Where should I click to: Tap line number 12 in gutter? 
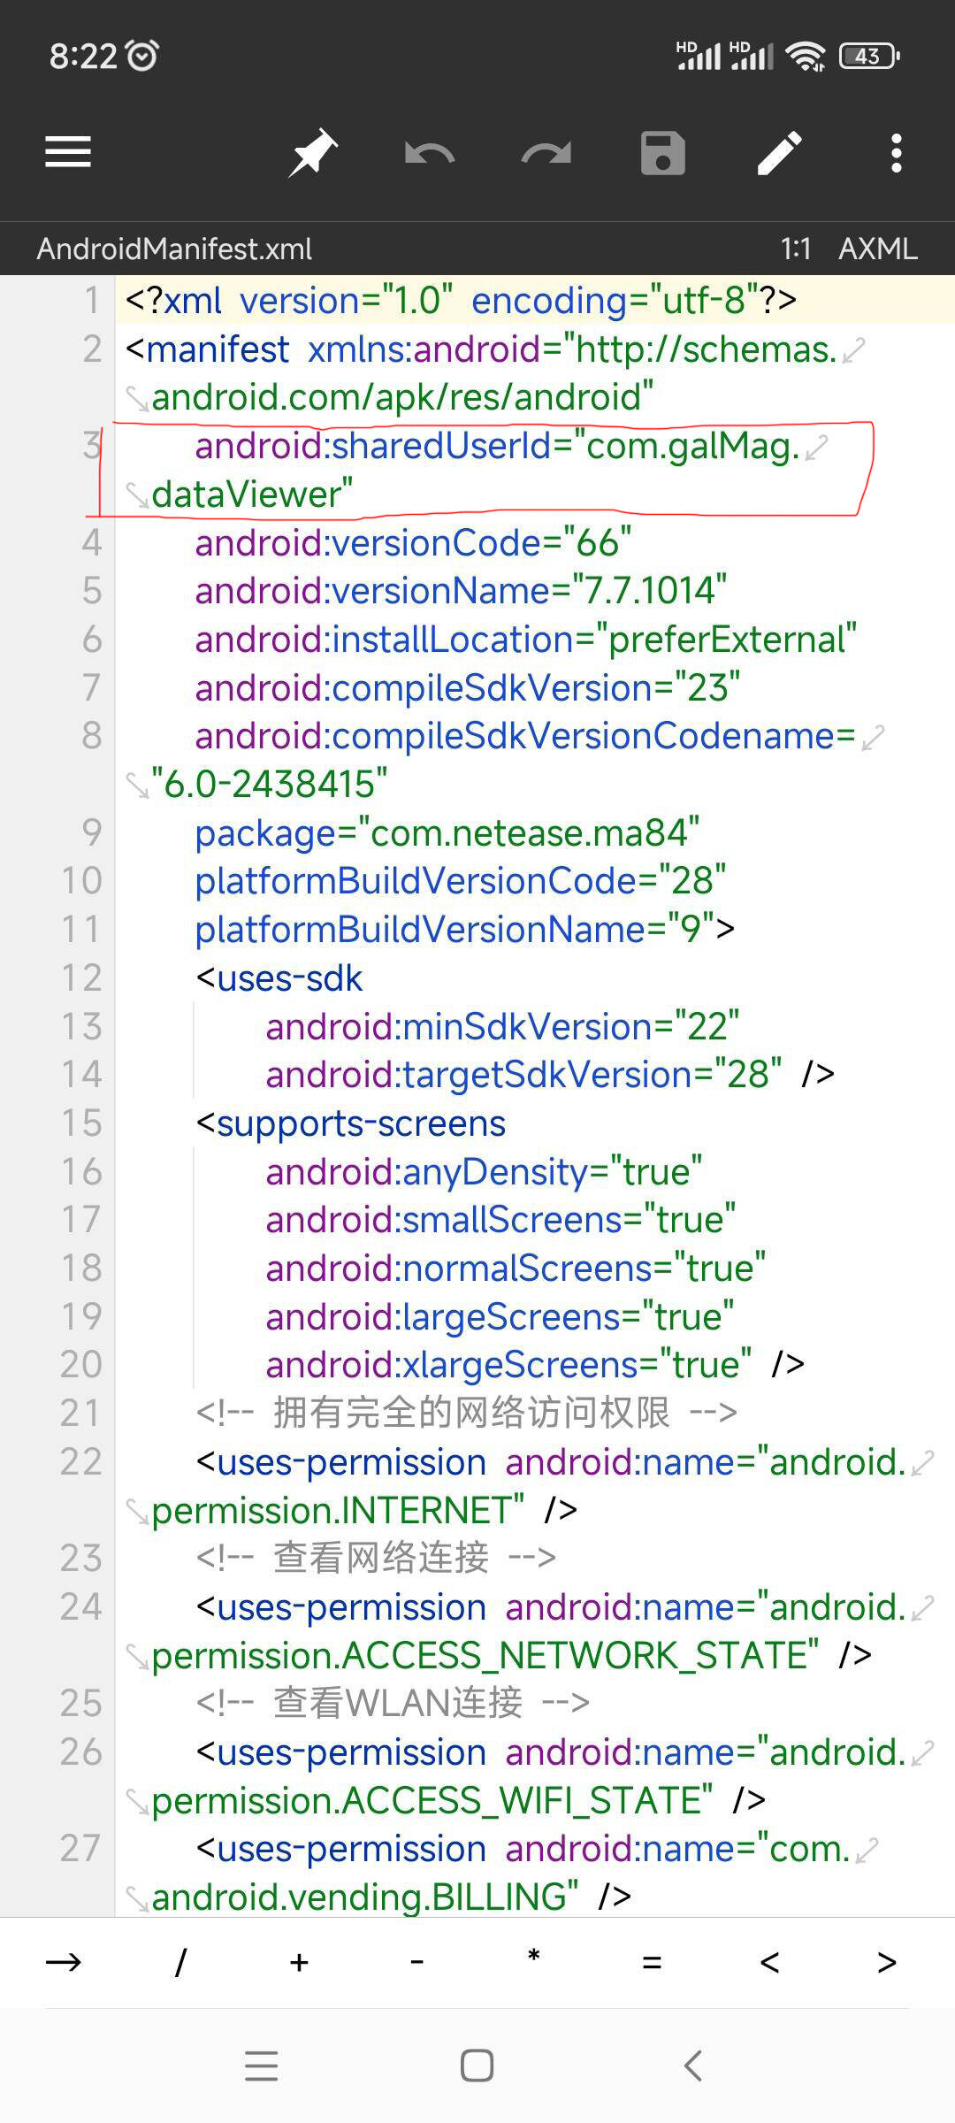tap(81, 977)
